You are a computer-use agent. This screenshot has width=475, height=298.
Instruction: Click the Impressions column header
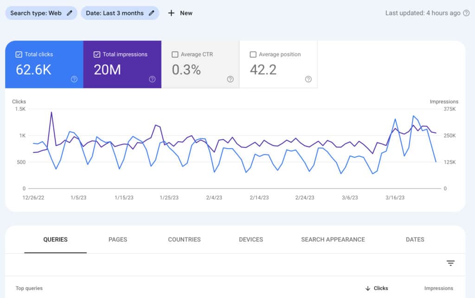click(x=438, y=288)
